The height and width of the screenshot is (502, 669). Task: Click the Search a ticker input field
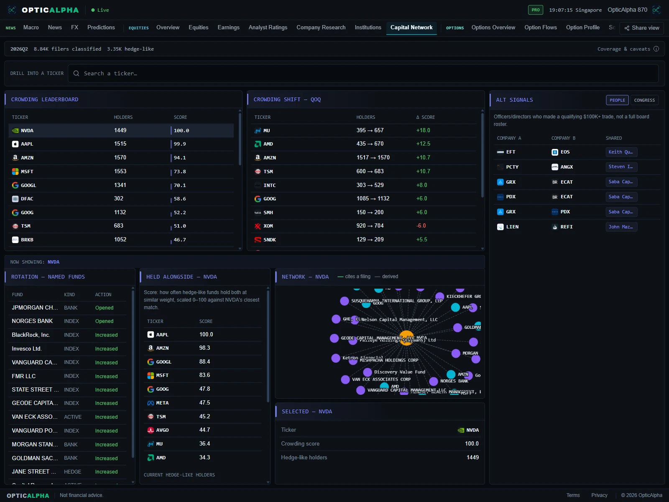coord(363,73)
